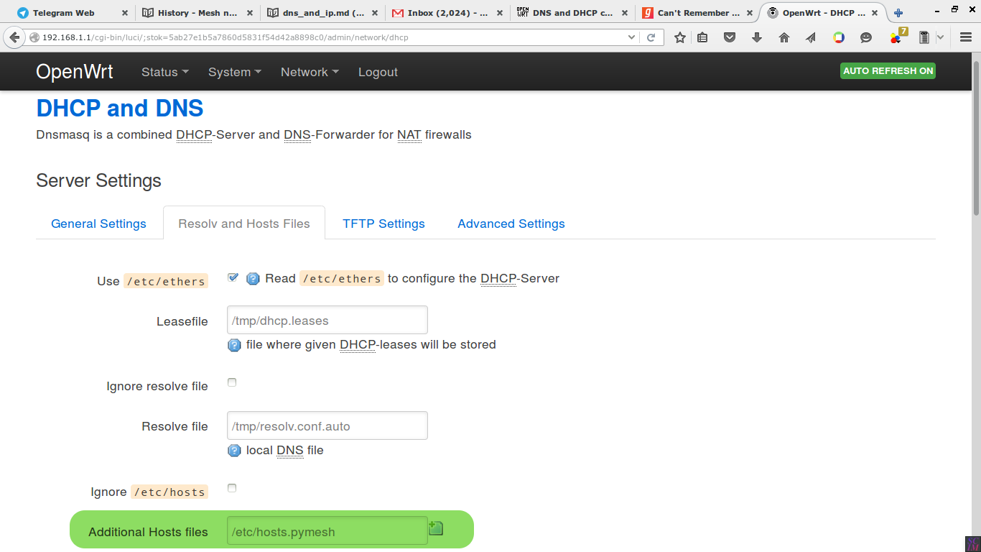Screen dimensions: 981x552
Task: Tick the Ignore /etc/hosts checkbox
Action: (232, 488)
